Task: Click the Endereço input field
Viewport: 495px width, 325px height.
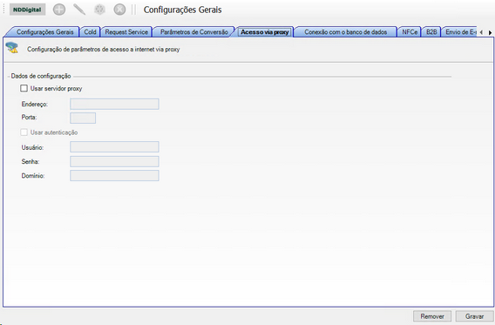Action: pyautogui.click(x=114, y=105)
